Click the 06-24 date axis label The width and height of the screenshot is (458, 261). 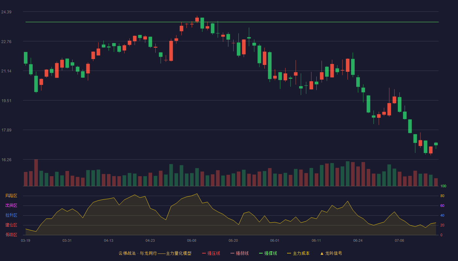point(358,240)
